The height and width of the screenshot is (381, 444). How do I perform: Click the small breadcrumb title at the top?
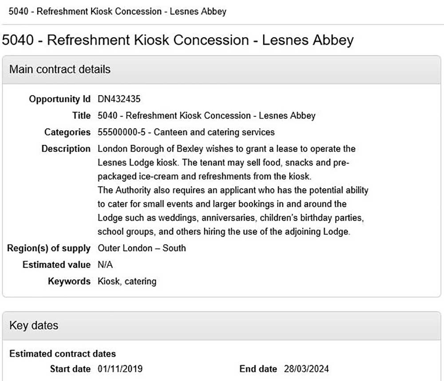tap(118, 11)
